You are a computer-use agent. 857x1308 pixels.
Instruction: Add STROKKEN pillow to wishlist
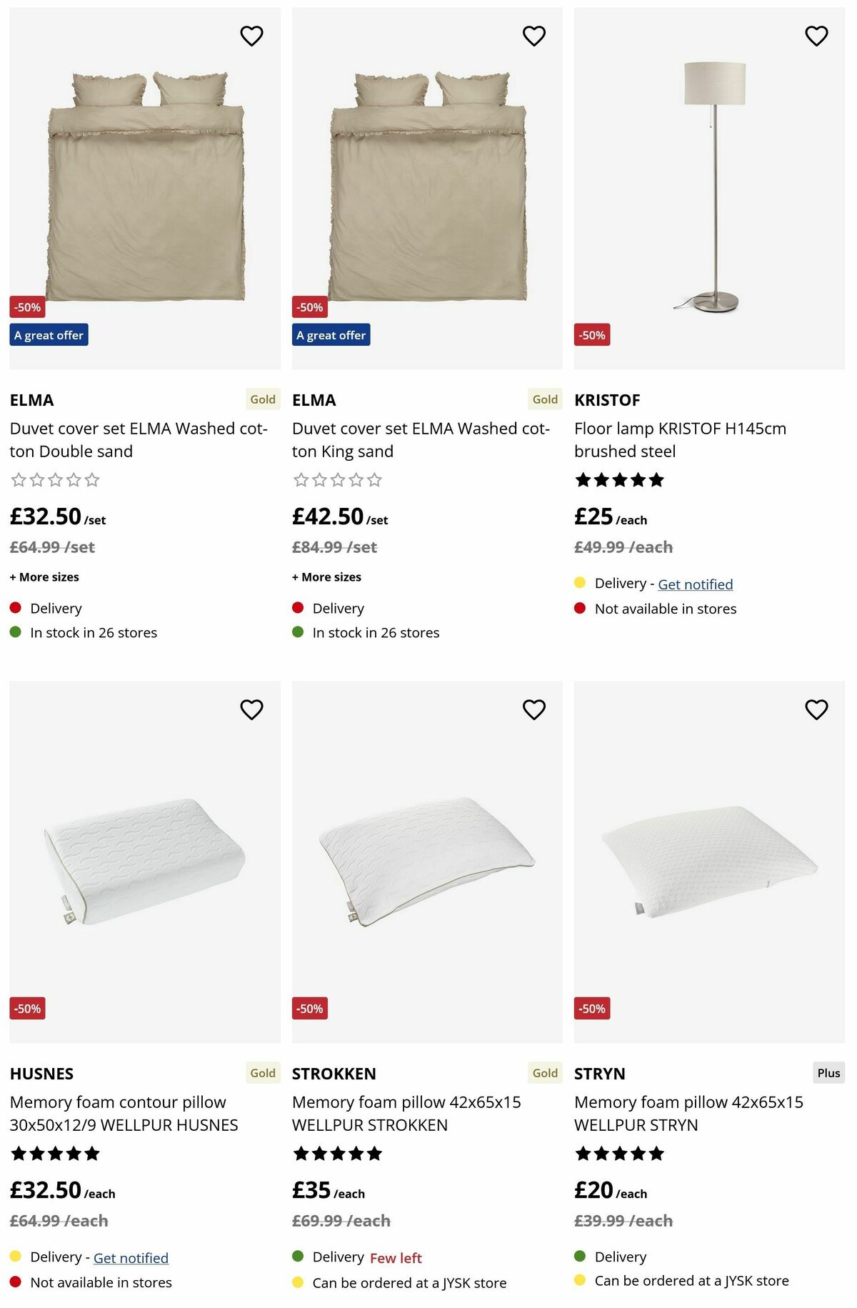pyautogui.click(x=533, y=709)
